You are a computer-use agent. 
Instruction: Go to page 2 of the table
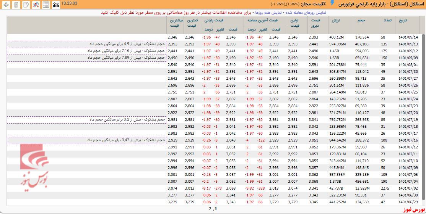(210, 209)
